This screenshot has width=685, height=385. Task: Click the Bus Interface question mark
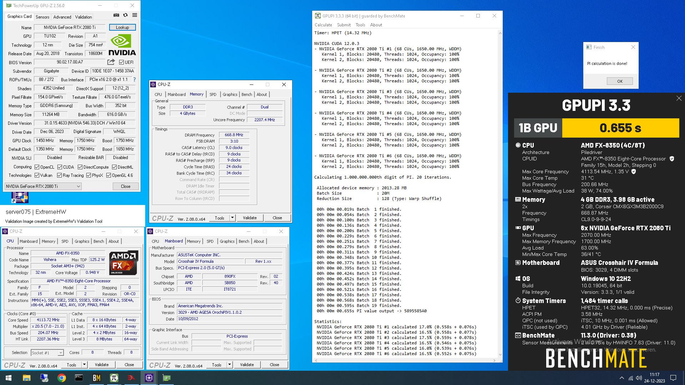(x=135, y=79)
